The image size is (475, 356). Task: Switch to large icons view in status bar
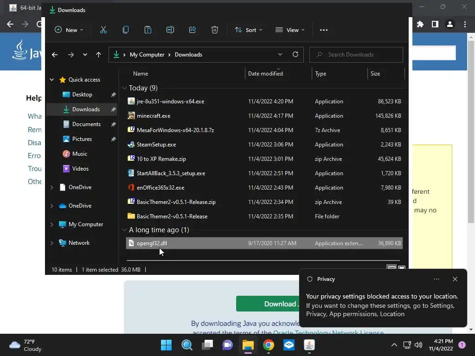pos(401,267)
